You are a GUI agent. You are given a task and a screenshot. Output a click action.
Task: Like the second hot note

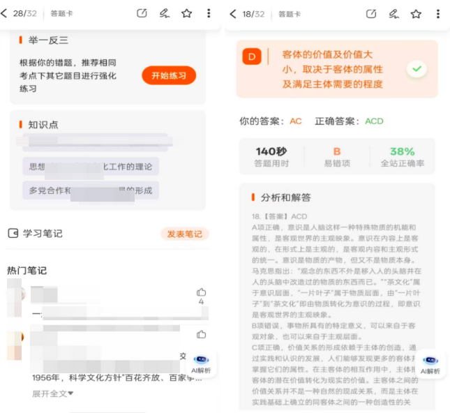tap(201, 334)
